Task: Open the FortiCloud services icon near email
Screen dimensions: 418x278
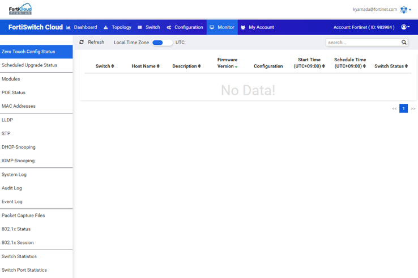Action: (x=404, y=10)
